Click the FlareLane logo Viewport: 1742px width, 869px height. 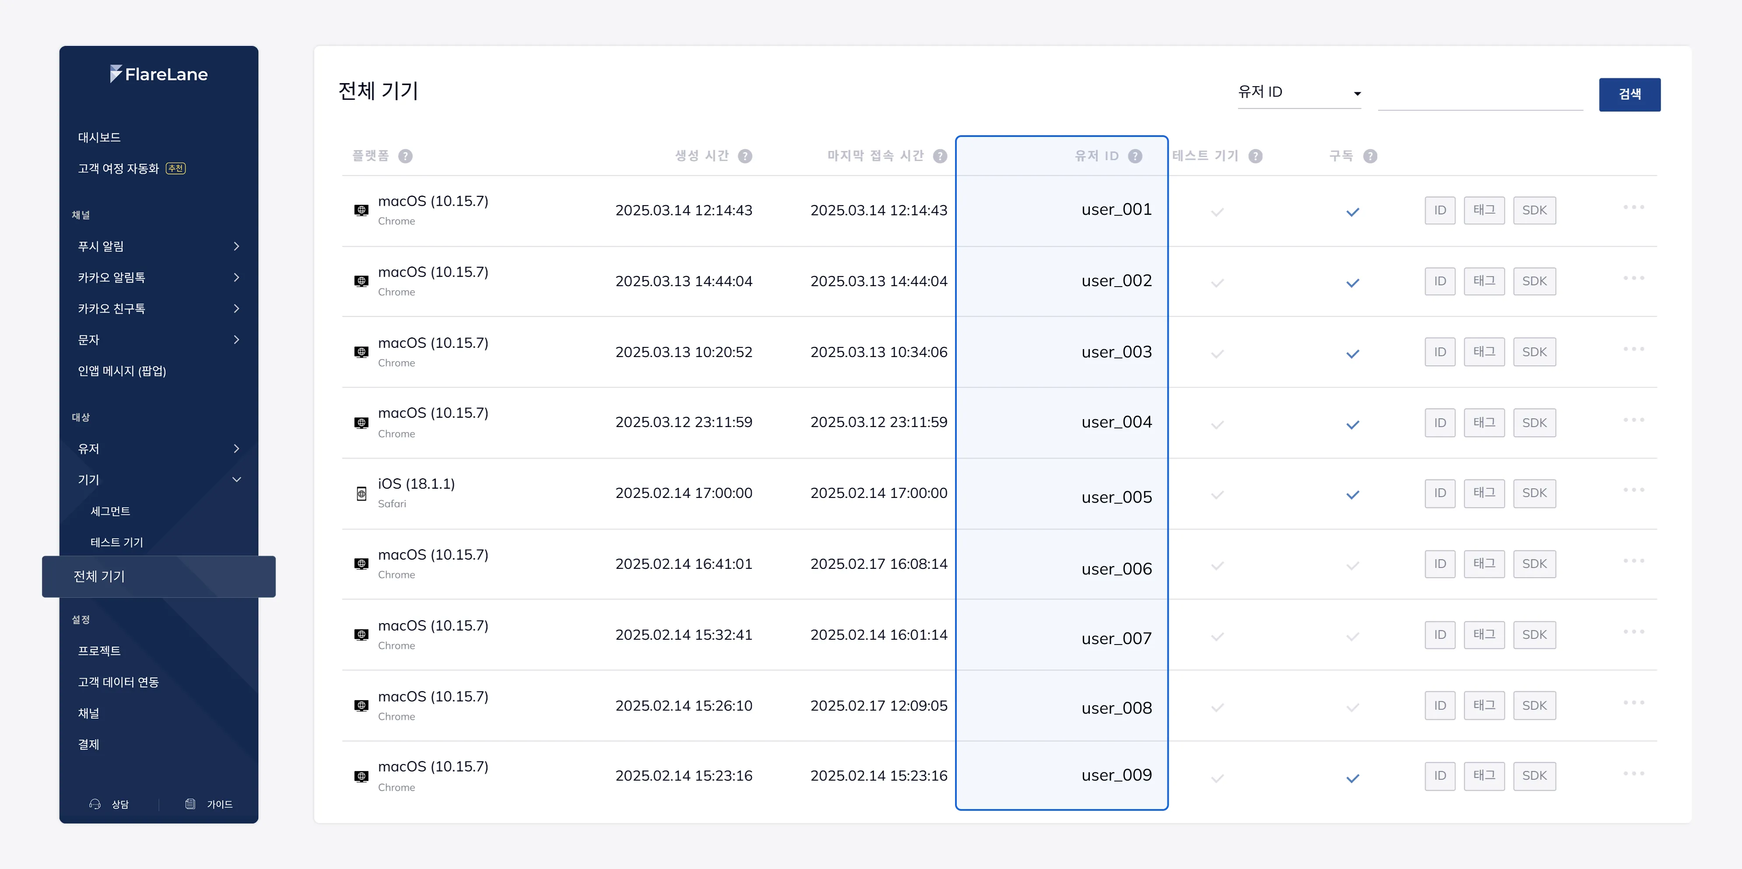click(x=159, y=74)
